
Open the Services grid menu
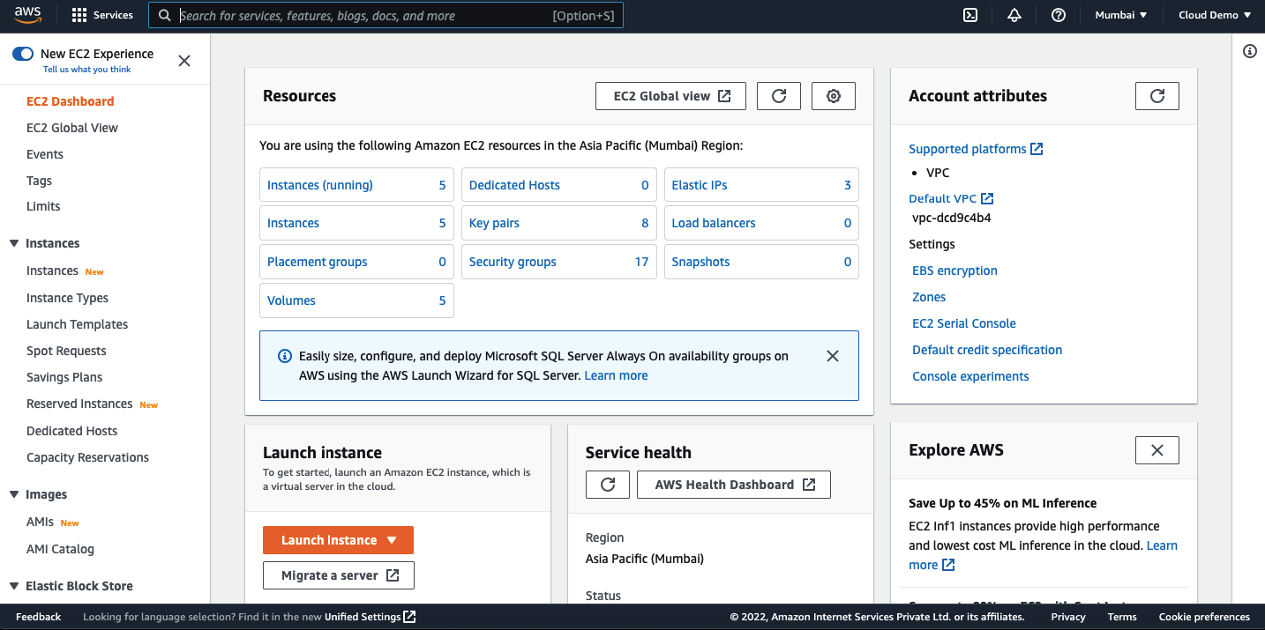click(x=102, y=15)
